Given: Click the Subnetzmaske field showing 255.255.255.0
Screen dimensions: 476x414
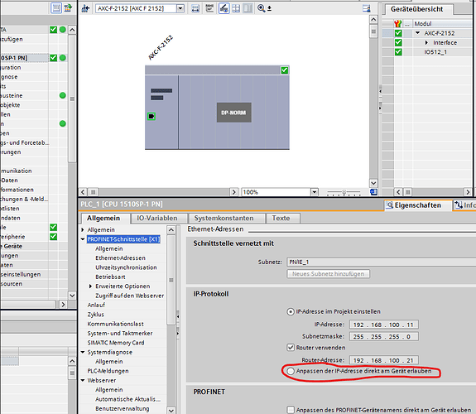Looking at the screenshot, I should pos(384,336).
